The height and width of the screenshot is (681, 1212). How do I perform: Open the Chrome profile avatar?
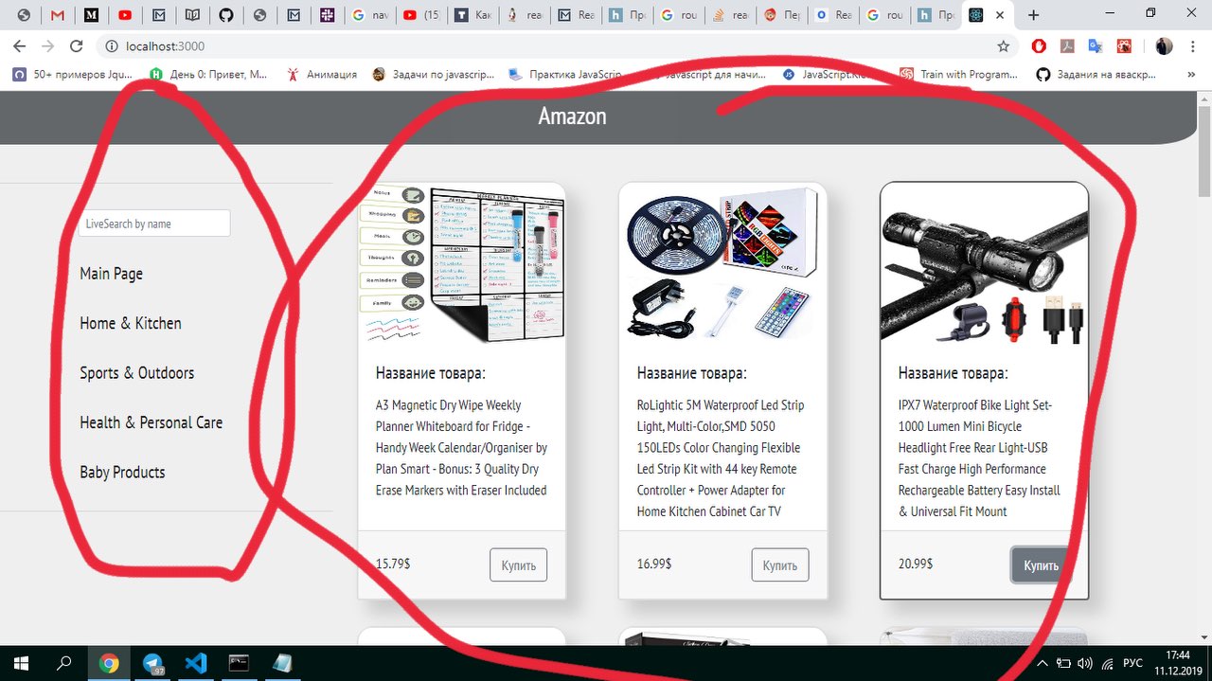(x=1164, y=45)
